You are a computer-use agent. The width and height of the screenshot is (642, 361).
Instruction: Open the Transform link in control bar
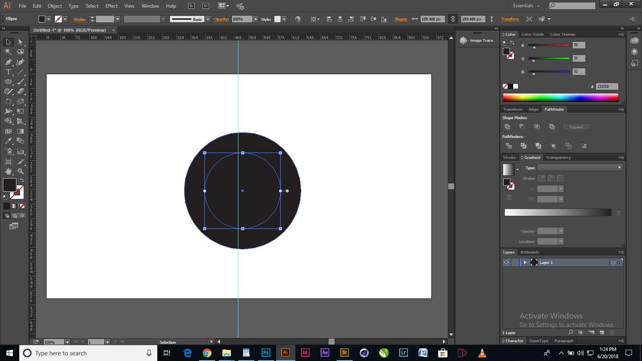[x=510, y=19]
